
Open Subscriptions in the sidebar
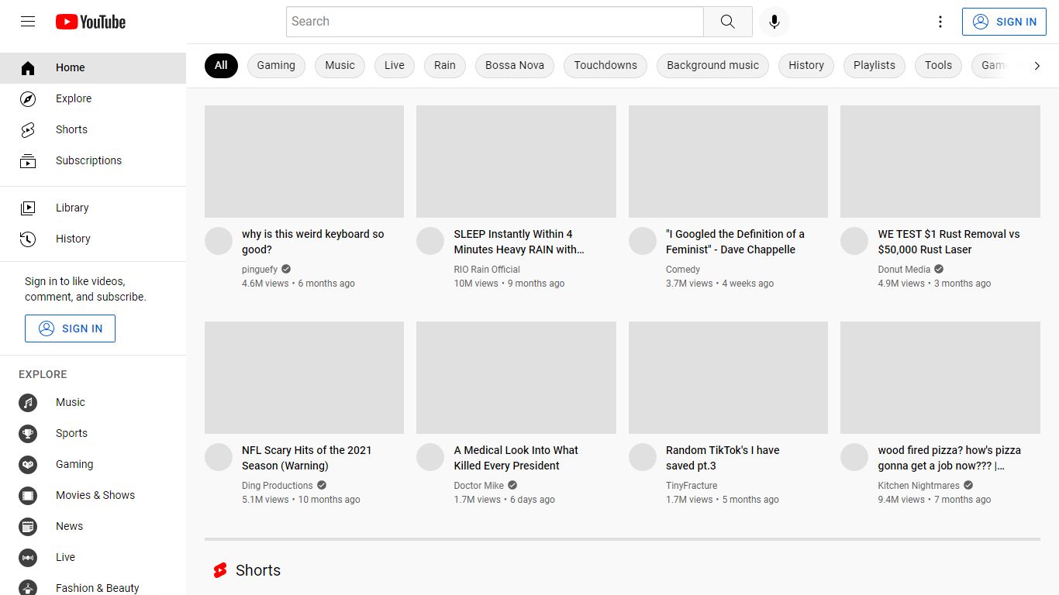pos(93,161)
